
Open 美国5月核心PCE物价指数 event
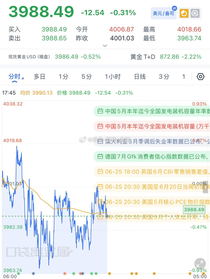[152, 202]
